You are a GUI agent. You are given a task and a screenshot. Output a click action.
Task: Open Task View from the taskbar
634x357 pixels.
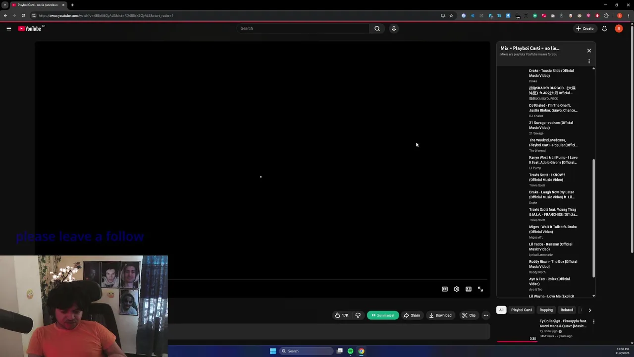point(340,351)
